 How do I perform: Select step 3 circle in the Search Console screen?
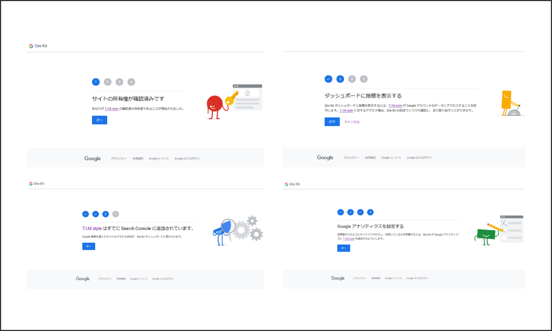point(105,214)
